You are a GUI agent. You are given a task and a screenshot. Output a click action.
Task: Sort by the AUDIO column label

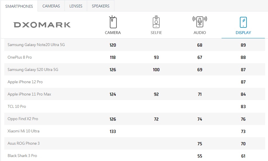point(199,33)
